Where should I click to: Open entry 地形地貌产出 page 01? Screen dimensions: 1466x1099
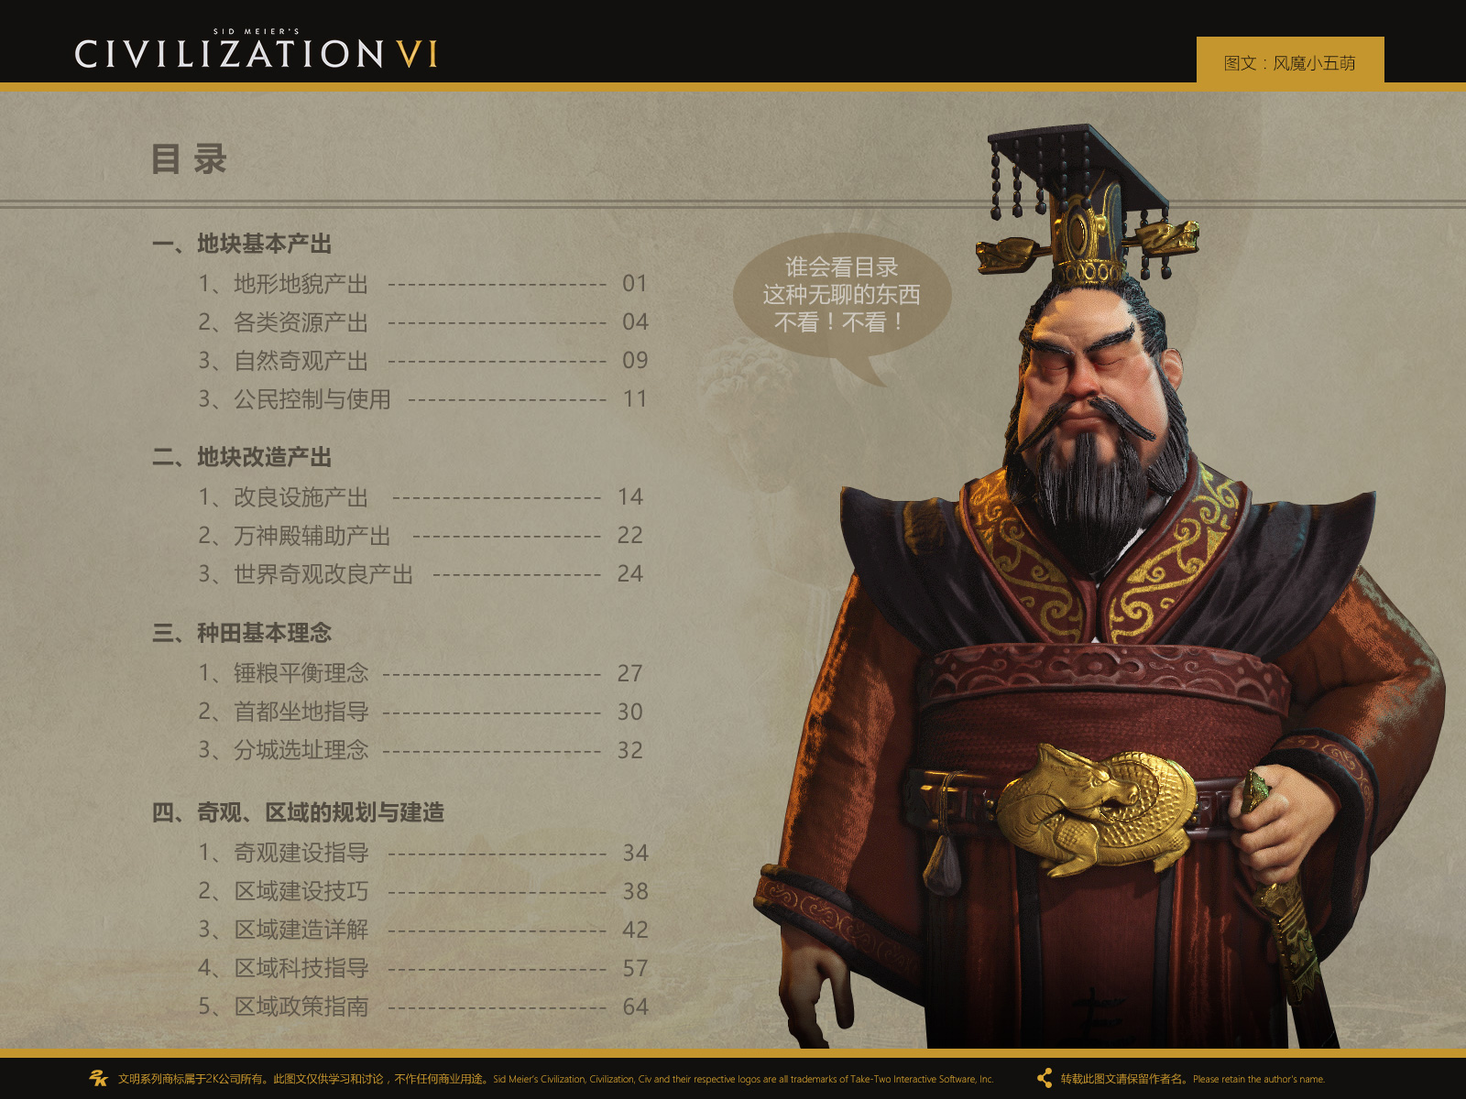tap(422, 284)
